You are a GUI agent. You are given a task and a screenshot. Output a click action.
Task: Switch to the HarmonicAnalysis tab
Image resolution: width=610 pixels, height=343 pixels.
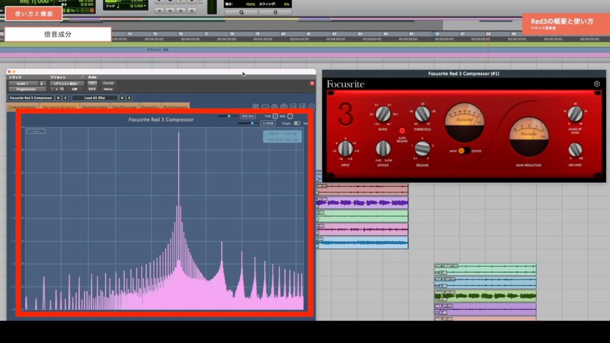59,107
